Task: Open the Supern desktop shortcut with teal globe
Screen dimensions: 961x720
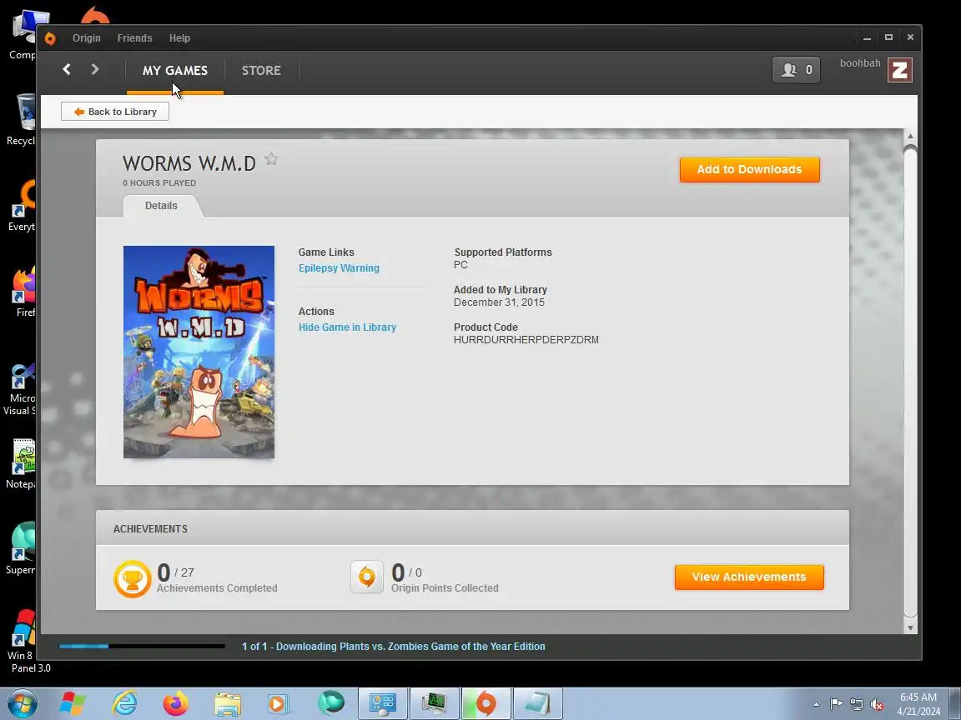Action: [x=22, y=548]
